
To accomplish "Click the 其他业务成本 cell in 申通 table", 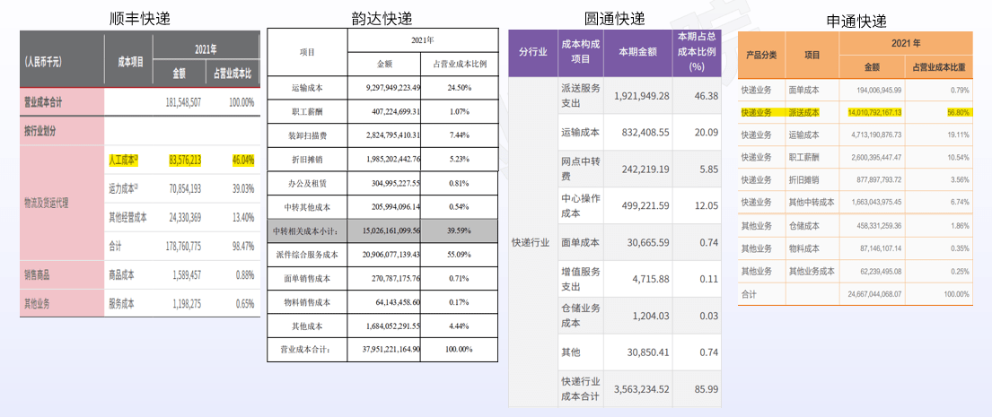I will (x=812, y=271).
